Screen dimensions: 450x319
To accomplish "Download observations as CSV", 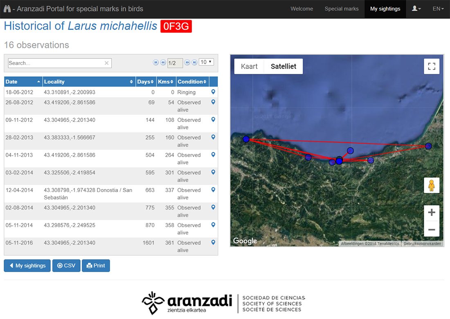I will pos(66,265).
